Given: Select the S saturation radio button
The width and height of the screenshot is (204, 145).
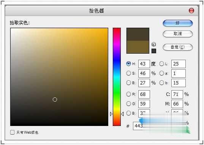Looking at the screenshot, I should 128,73.
